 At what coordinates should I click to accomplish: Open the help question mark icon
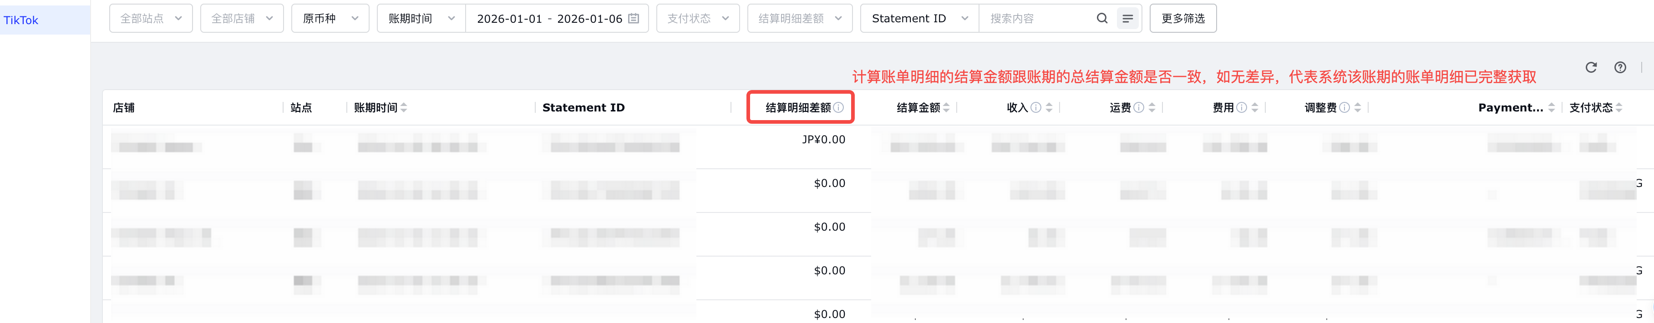click(x=1621, y=67)
